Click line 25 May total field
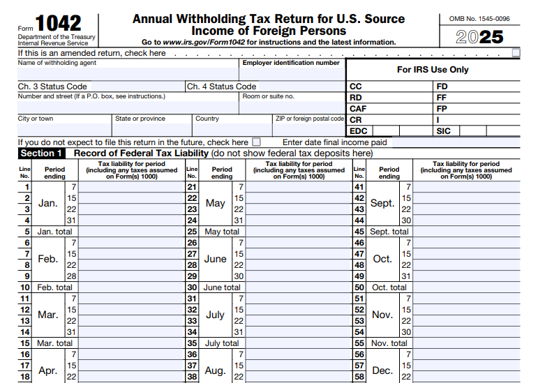The image size is (538, 383). (299, 231)
